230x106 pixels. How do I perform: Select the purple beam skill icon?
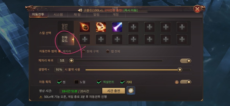[117, 27]
